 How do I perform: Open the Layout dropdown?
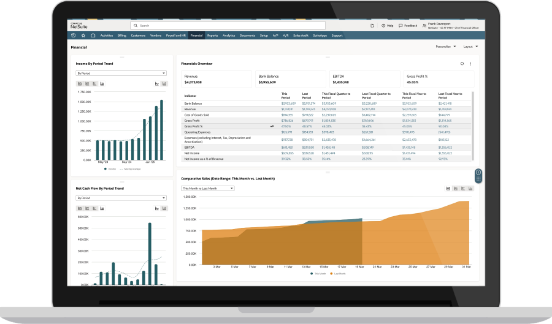470,47
